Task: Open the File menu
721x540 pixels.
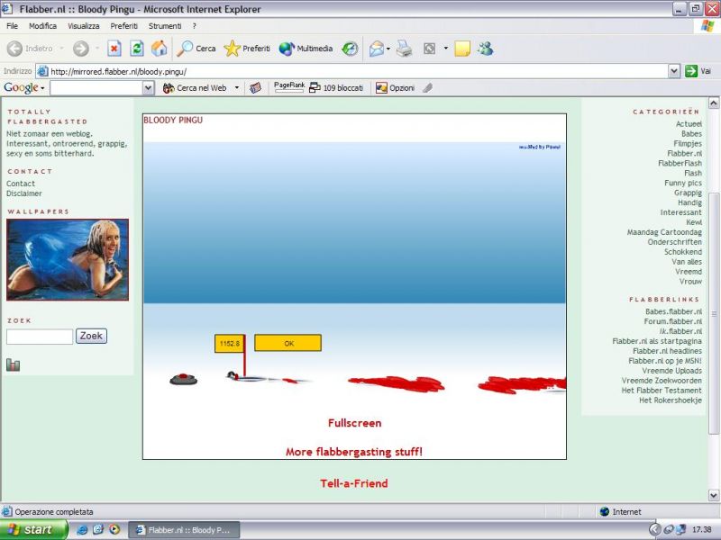Action: (12, 26)
